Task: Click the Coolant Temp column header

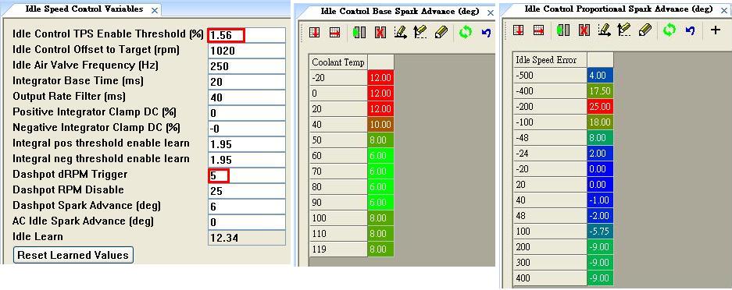Action: point(338,62)
